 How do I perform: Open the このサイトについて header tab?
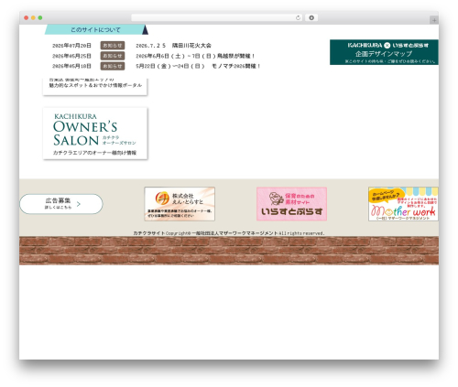(x=95, y=29)
